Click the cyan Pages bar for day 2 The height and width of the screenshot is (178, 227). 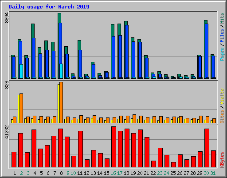21,71
